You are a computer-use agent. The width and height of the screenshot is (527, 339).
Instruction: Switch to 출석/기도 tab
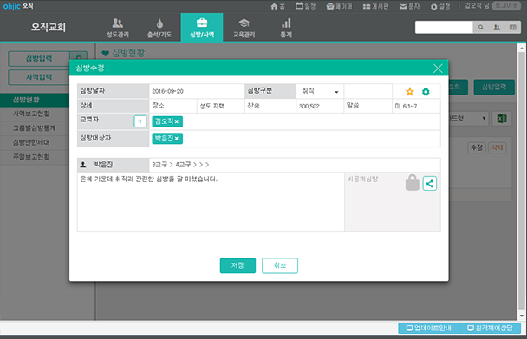pyautogui.click(x=159, y=28)
